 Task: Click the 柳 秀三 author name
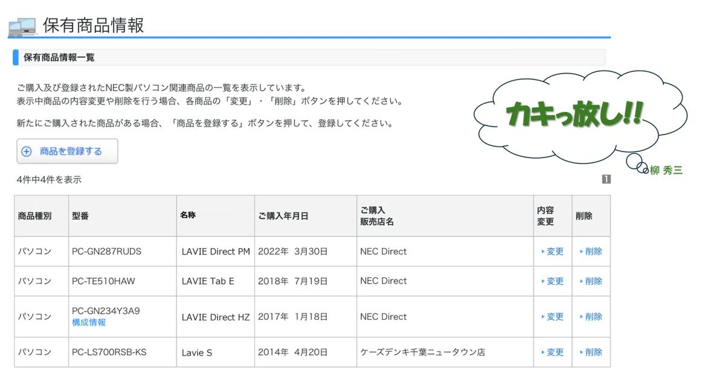coord(666,171)
